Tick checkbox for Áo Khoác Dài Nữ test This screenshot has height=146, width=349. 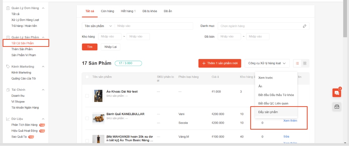pos(87,96)
